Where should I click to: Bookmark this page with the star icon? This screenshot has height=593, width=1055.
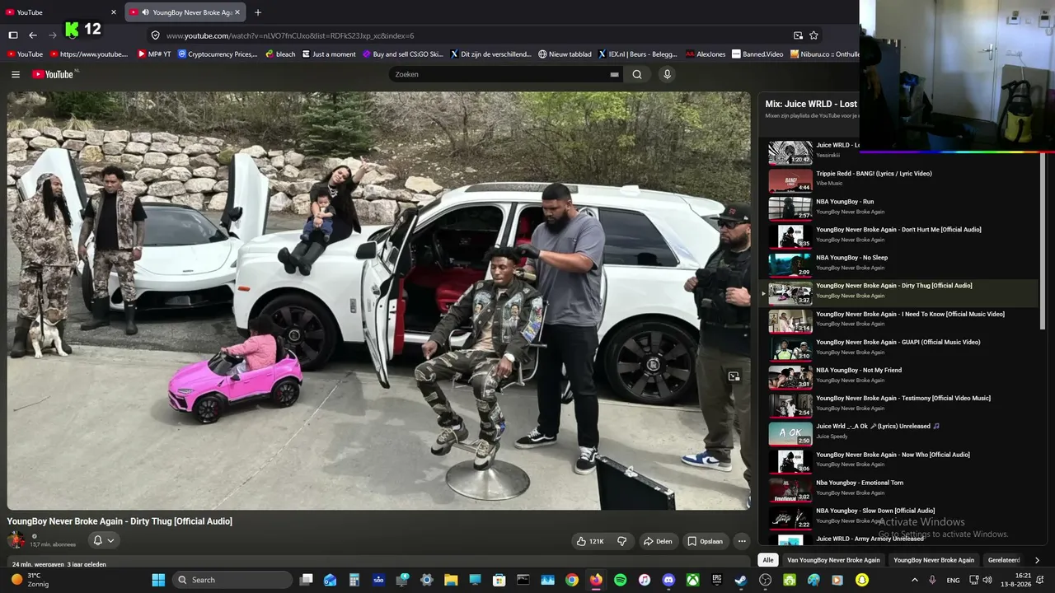point(814,35)
